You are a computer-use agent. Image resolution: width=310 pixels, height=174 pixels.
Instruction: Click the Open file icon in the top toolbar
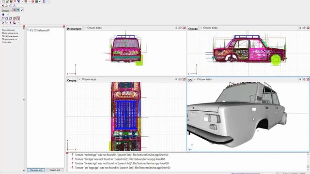(7, 1)
